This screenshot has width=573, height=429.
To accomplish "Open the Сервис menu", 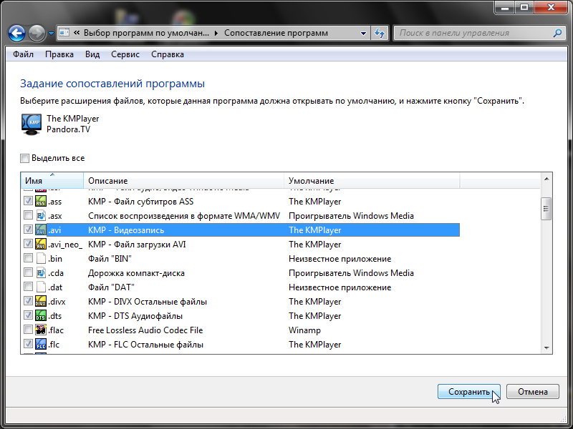I will [125, 54].
